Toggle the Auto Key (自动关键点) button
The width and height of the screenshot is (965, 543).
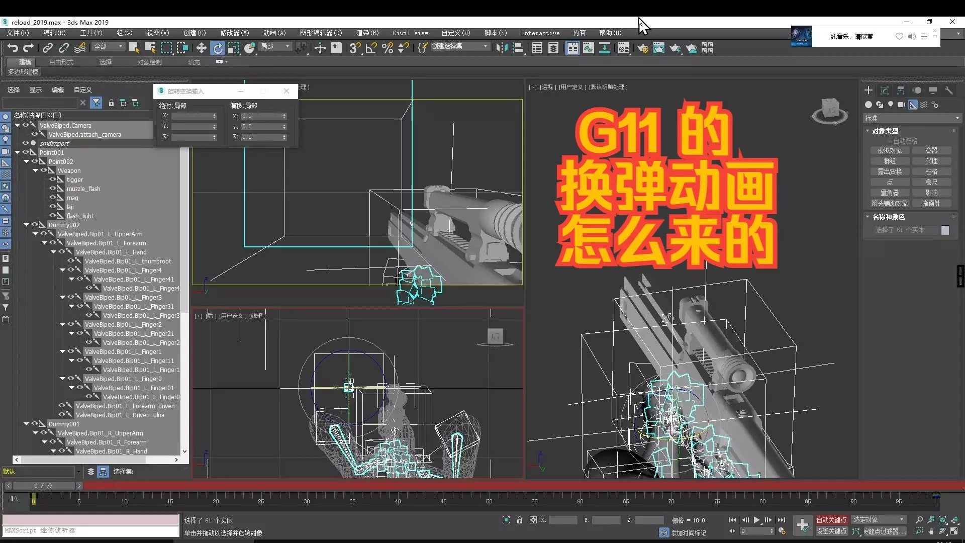point(831,520)
